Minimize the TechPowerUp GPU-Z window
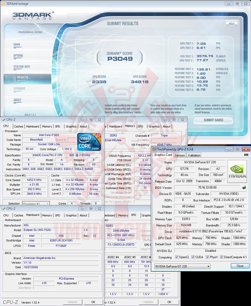 [229, 149]
